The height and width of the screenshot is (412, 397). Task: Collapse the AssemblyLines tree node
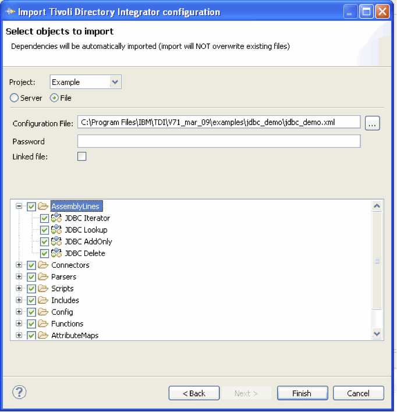pyautogui.click(x=19, y=206)
